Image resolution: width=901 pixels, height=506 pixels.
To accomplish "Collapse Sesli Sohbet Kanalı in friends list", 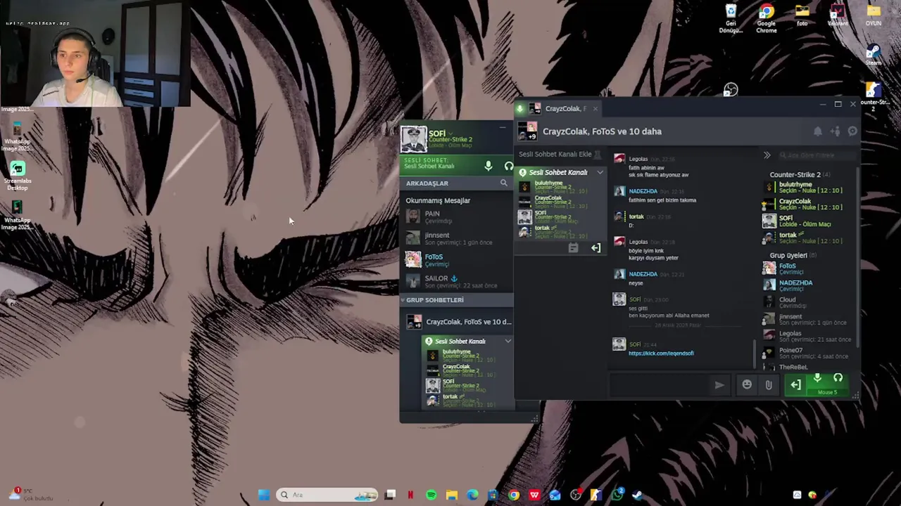I will point(508,341).
